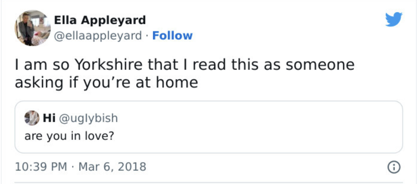Click the line "asking if you're at home"

click(106, 82)
